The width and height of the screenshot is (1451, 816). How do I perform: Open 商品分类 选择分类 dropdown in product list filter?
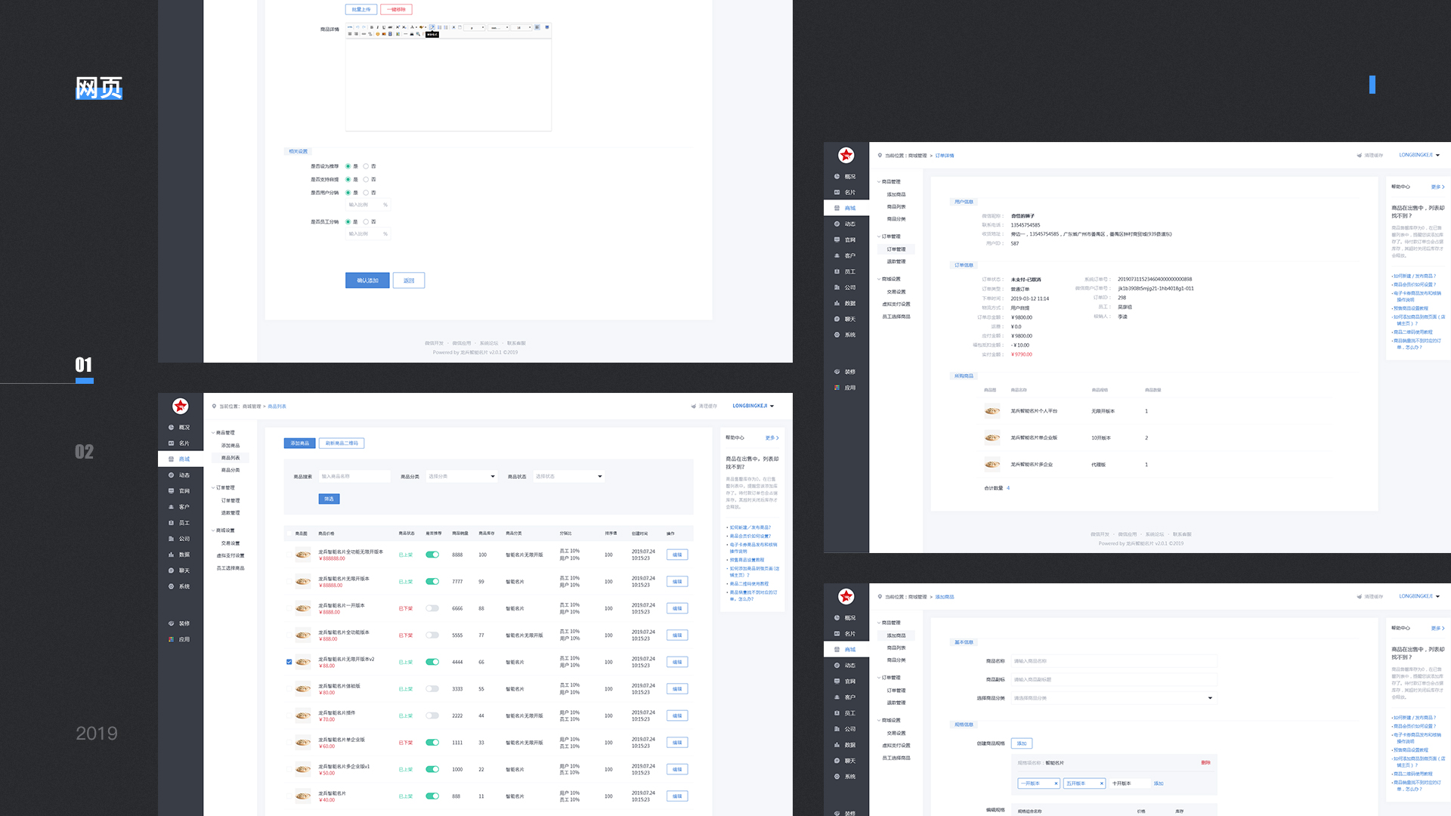pyautogui.click(x=461, y=477)
